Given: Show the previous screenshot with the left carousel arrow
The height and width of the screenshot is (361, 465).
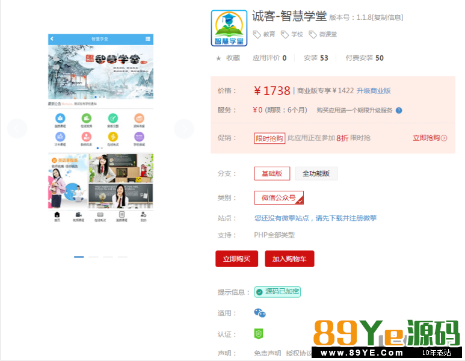Looking at the screenshot, I should point(17,128).
